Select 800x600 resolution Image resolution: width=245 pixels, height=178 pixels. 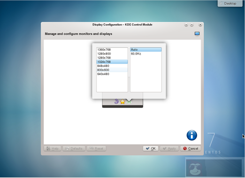pos(112,70)
